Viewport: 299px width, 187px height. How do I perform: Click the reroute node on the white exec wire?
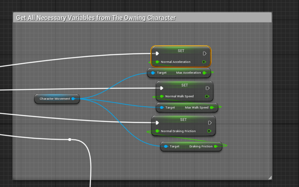70,139
